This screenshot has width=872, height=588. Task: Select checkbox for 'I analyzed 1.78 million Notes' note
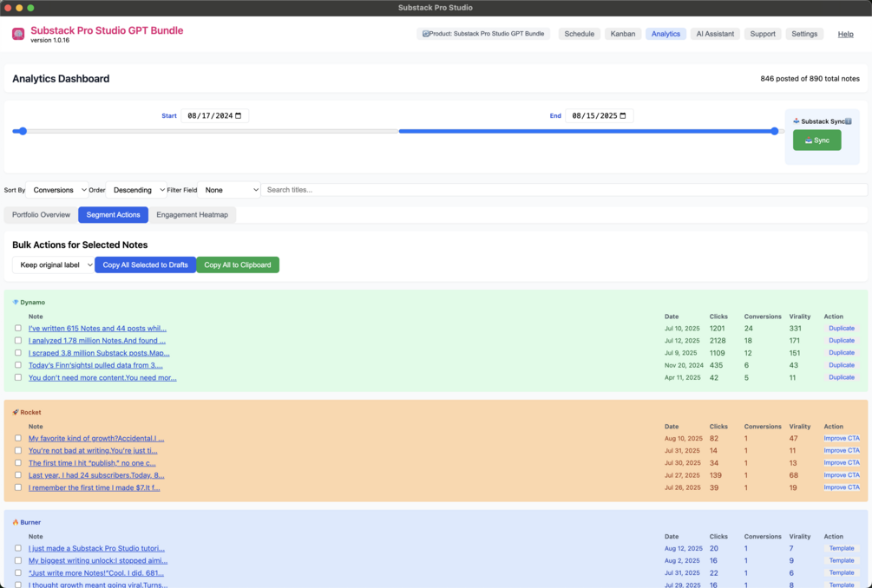tap(18, 341)
